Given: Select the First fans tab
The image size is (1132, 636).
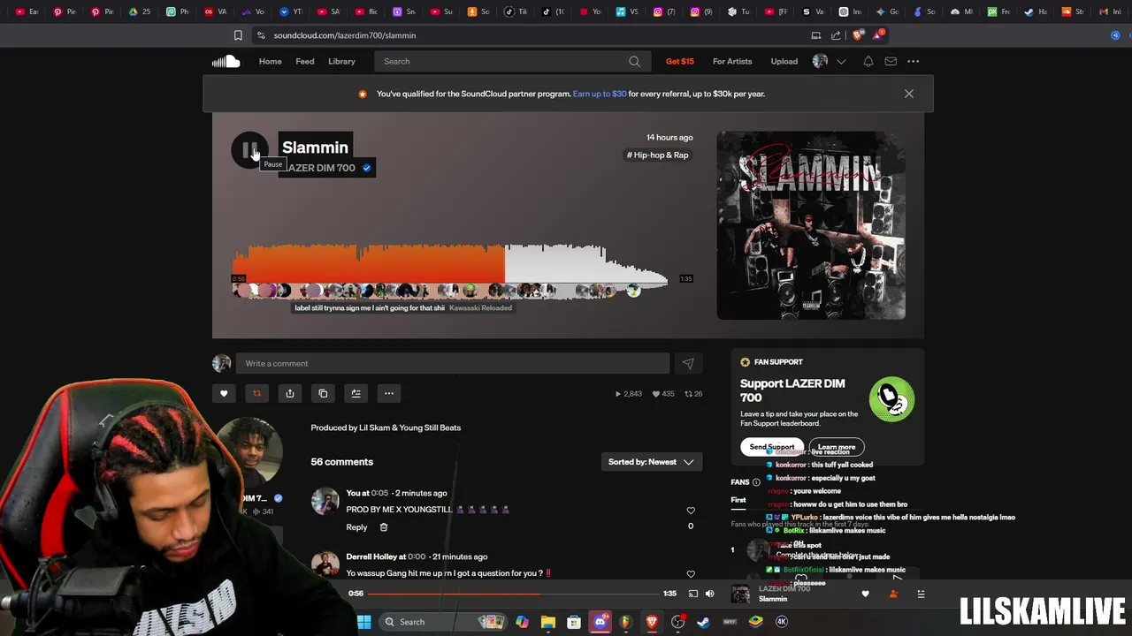Looking at the screenshot, I should [x=738, y=500].
